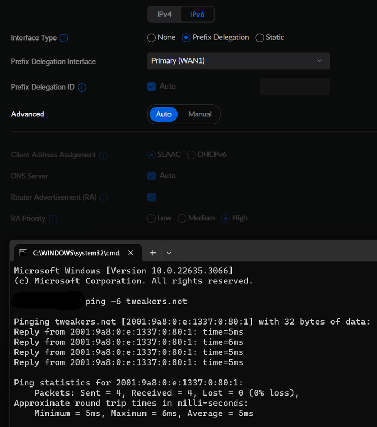Open RA Priority info icon
The height and width of the screenshot is (427, 377).
pyautogui.click(x=53, y=219)
